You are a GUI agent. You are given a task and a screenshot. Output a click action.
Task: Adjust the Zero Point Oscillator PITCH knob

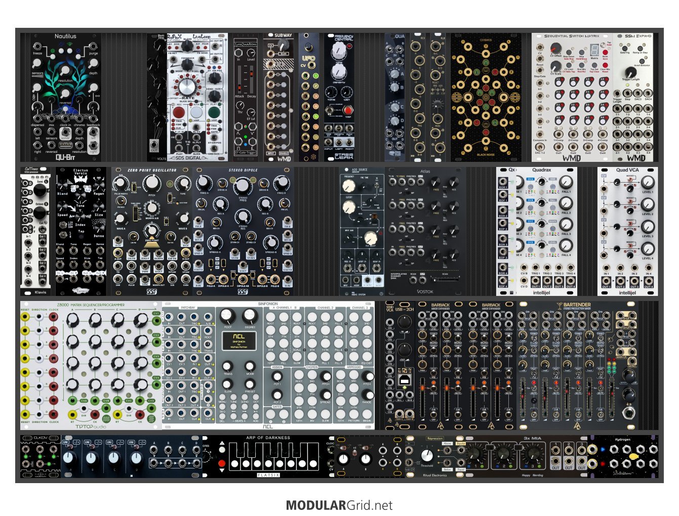(152, 183)
